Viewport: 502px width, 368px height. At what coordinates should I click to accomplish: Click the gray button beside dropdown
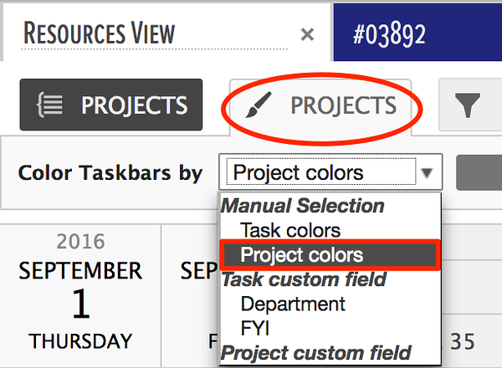479,173
